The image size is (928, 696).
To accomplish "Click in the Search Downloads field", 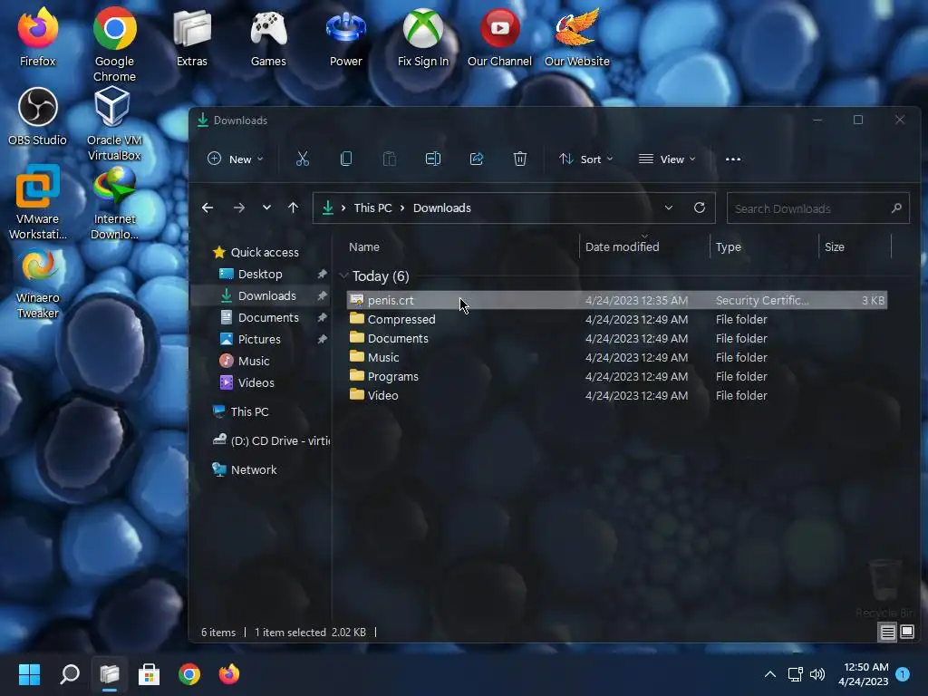I will (818, 208).
